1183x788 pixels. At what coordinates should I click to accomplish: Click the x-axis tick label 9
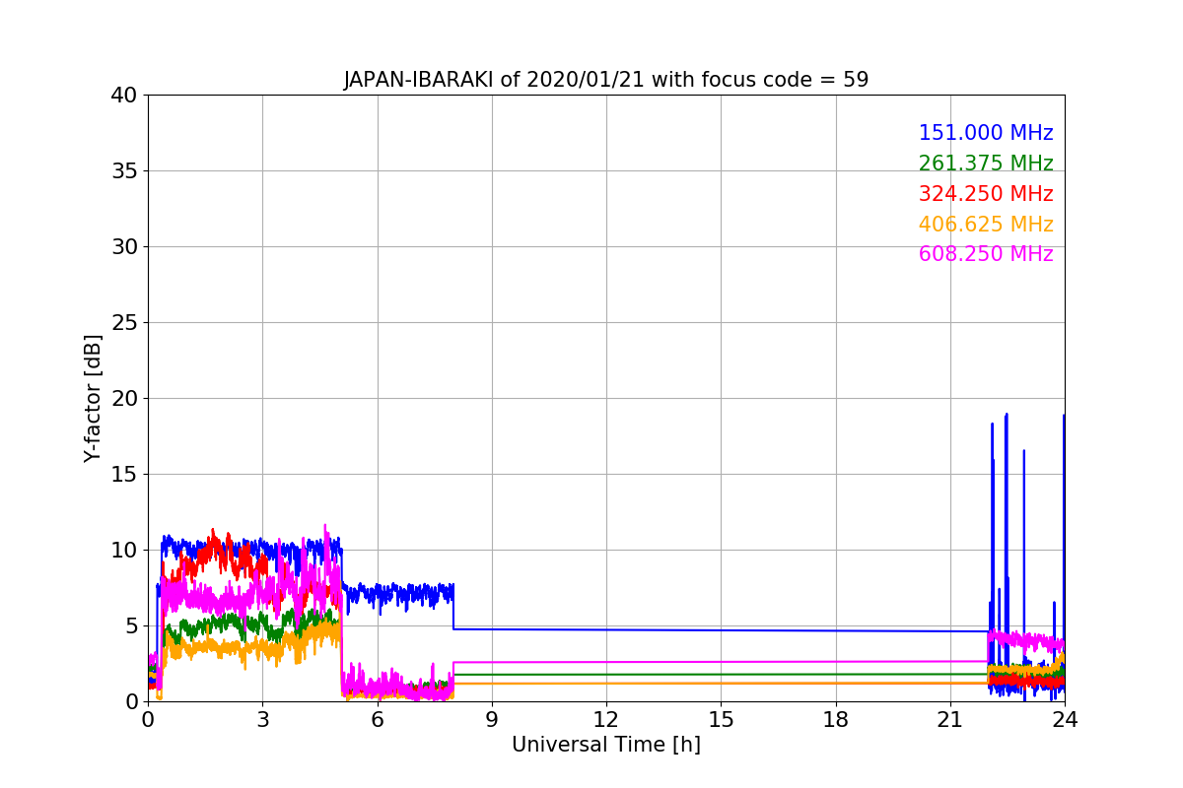coord(492,720)
